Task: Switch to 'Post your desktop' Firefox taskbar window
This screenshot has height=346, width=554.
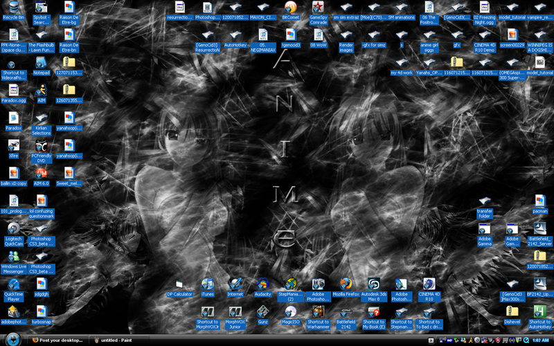Action: 59,340
